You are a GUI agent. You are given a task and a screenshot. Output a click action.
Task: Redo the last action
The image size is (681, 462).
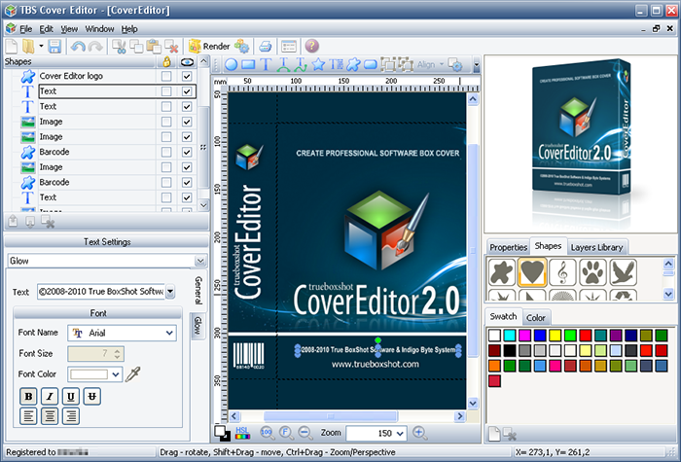point(95,46)
